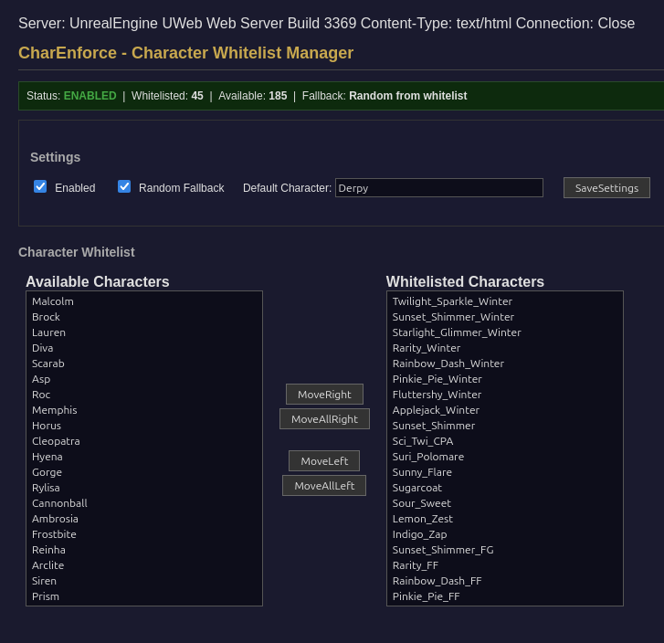The image size is (664, 643).
Task: Select Sugarcoat in the whitelist
Action: tap(505, 488)
